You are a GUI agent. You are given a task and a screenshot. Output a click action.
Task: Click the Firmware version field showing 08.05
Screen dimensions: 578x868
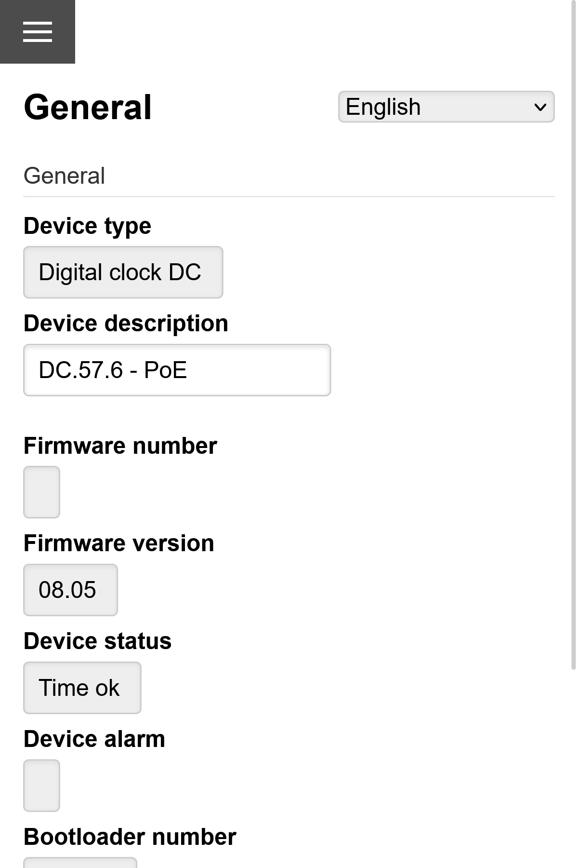tap(70, 589)
